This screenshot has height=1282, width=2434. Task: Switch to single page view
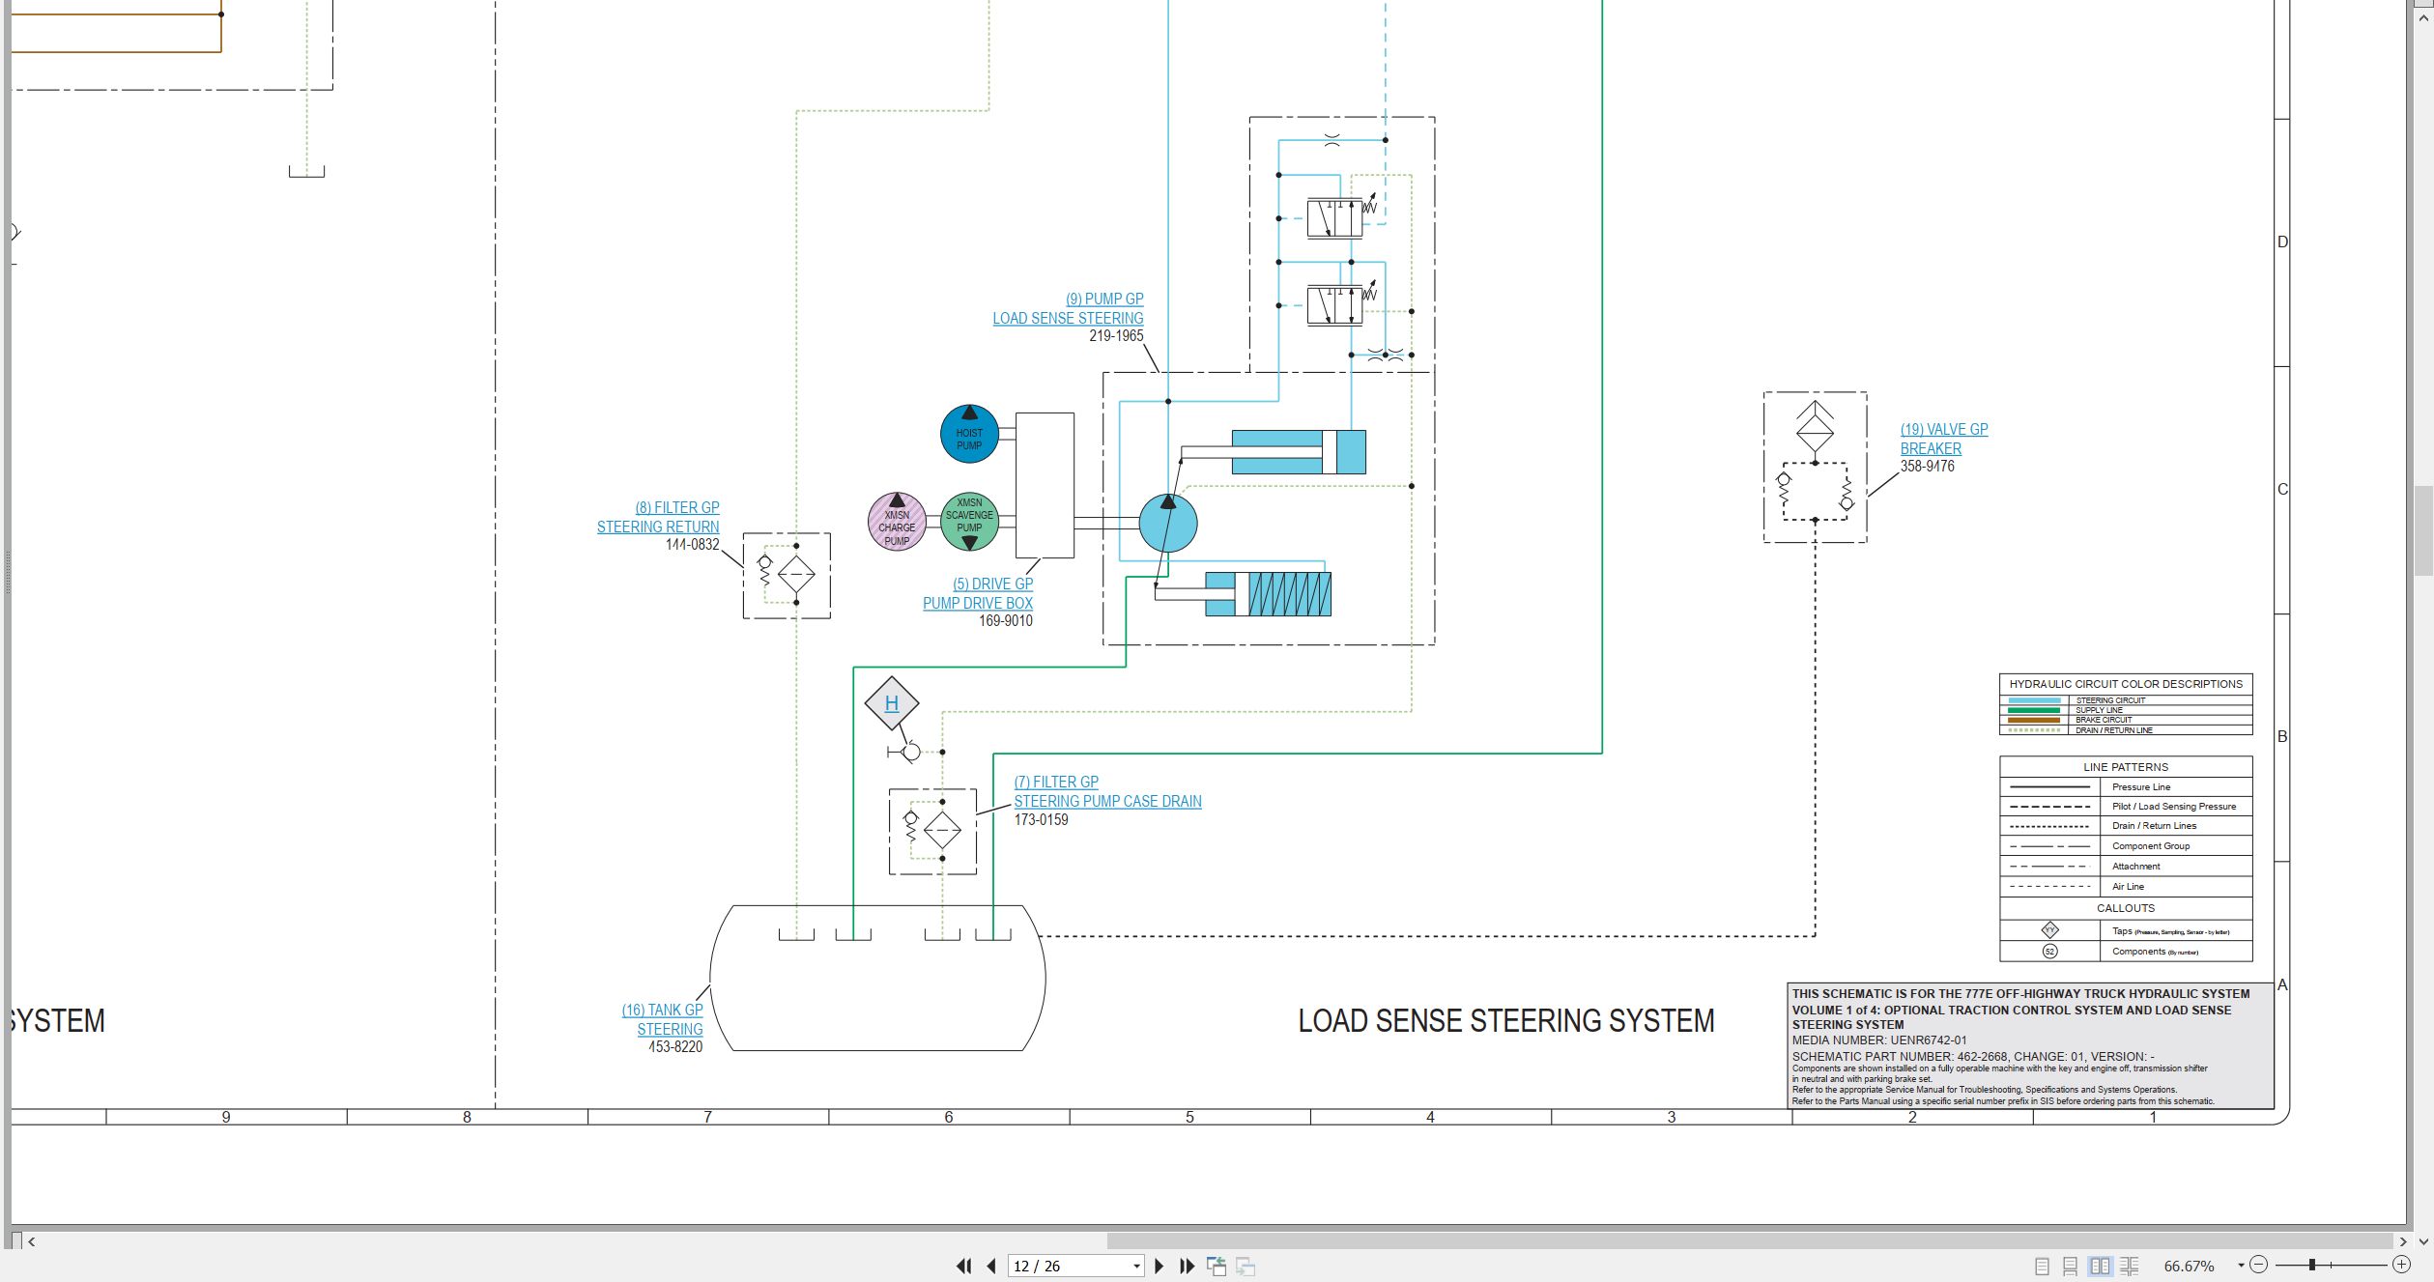click(2042, 1266)
